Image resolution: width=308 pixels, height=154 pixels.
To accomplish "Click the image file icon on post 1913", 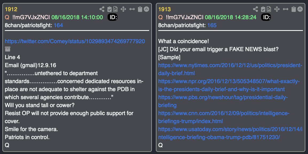I will 269,9.
